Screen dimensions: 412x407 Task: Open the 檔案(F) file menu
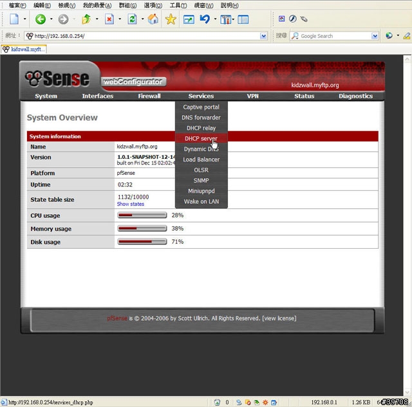(x=17, y=5)
